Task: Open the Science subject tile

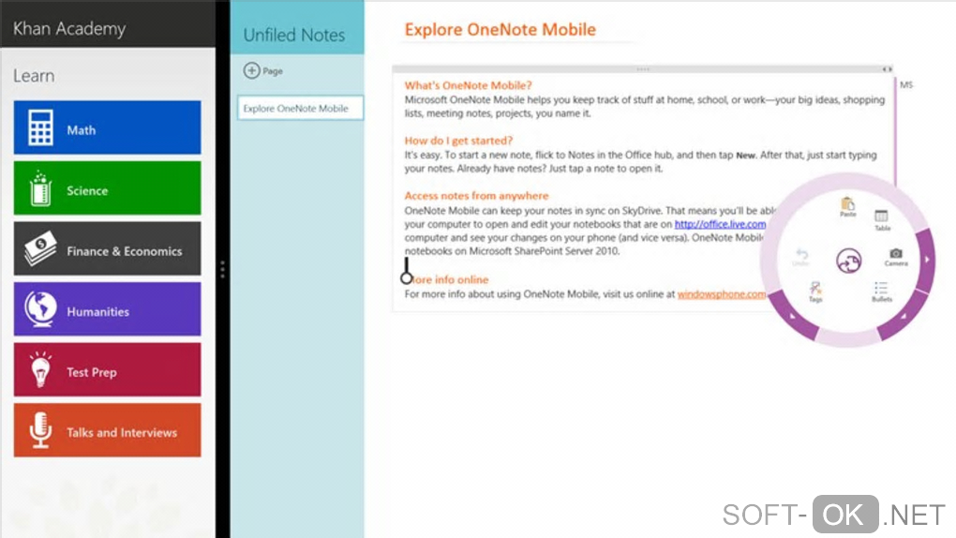Action: click(x=107, y=187)
